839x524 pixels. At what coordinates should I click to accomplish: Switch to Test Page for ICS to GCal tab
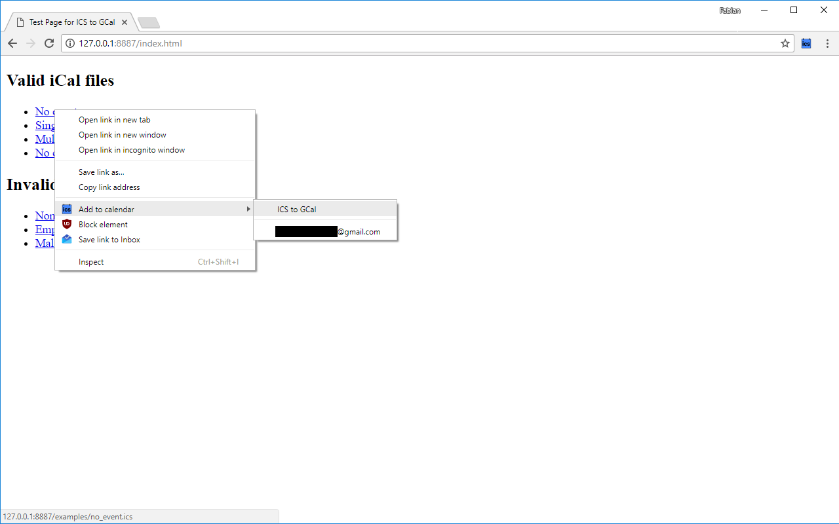[x=71, y=22]
